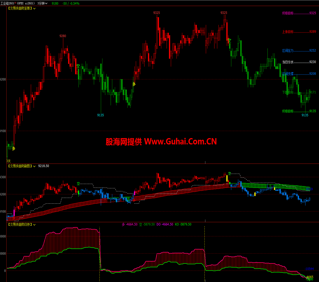
Task: Click the 股海网 Www.Guhai.Com.CN watermark
Action: pyautogui.click(x=161, y=141)
